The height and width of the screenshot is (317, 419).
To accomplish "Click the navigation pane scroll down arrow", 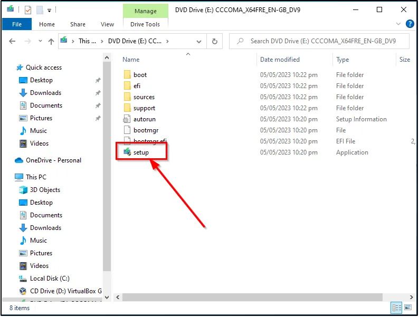I will [107, 297].
